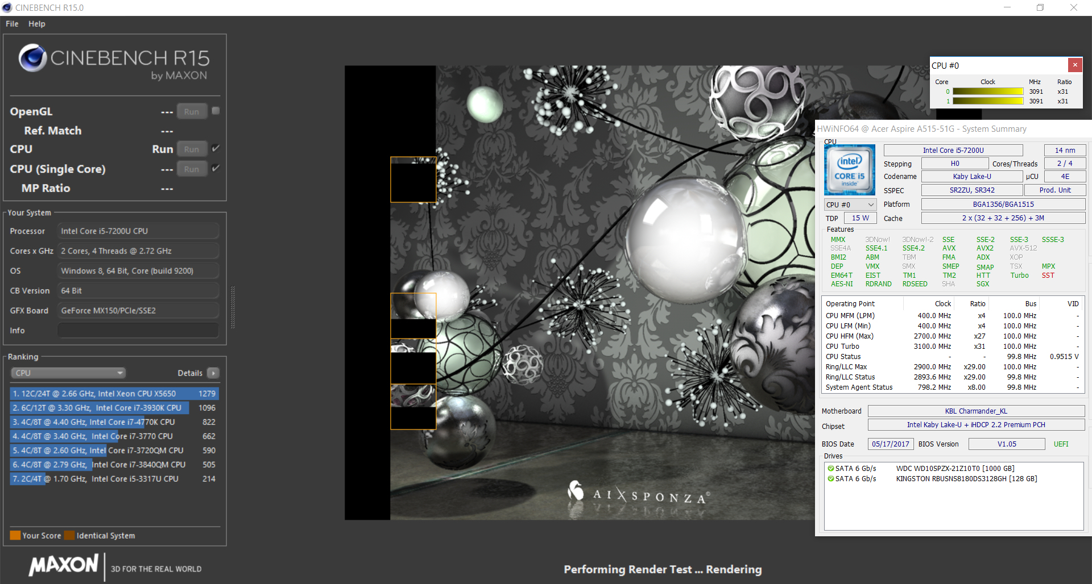Click the Ring/LLC Status row

click(953, 377)
